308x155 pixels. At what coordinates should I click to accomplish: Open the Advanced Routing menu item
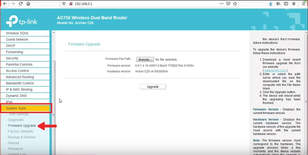(25, 77)
